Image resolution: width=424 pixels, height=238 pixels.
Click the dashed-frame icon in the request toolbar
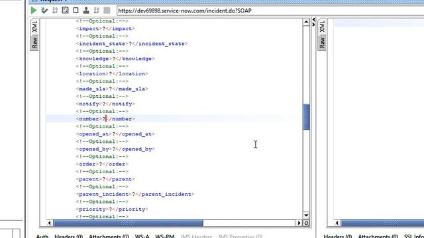[x=65, y=11]
